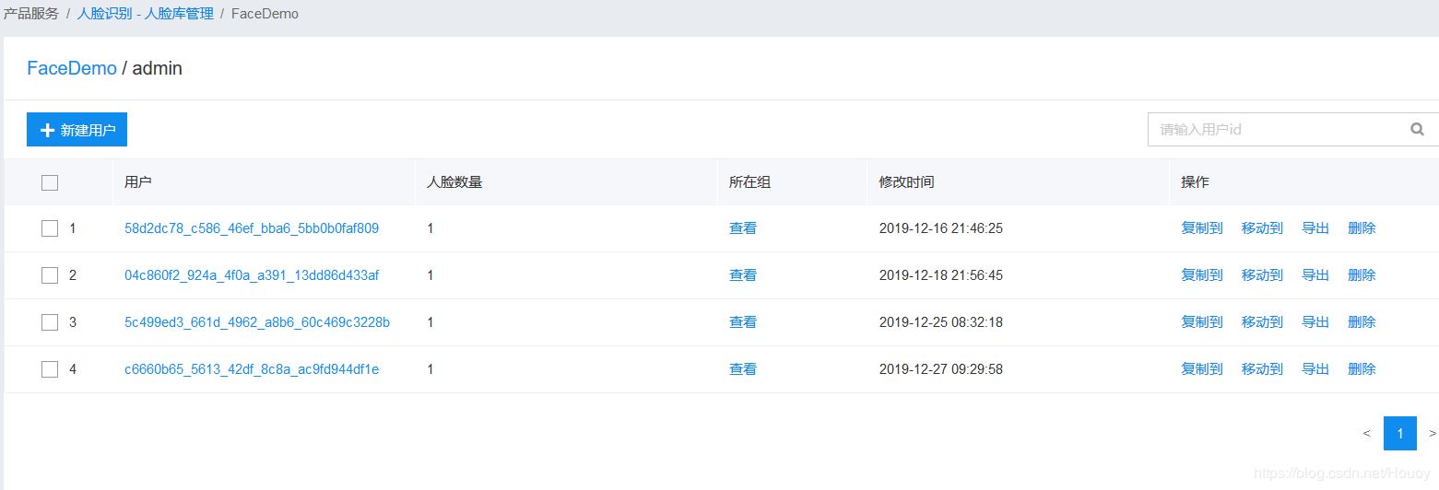Click the search magnifier icon

1417,130
